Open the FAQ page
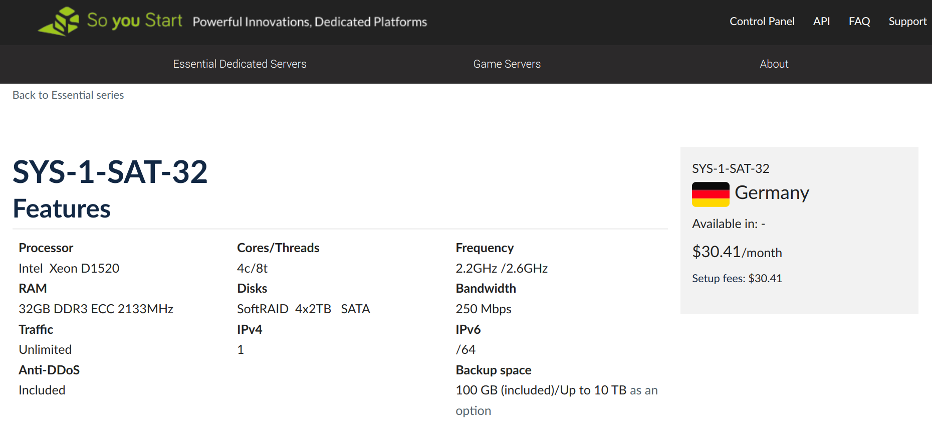This screenshot has height=425, width=932. [859, 21]
